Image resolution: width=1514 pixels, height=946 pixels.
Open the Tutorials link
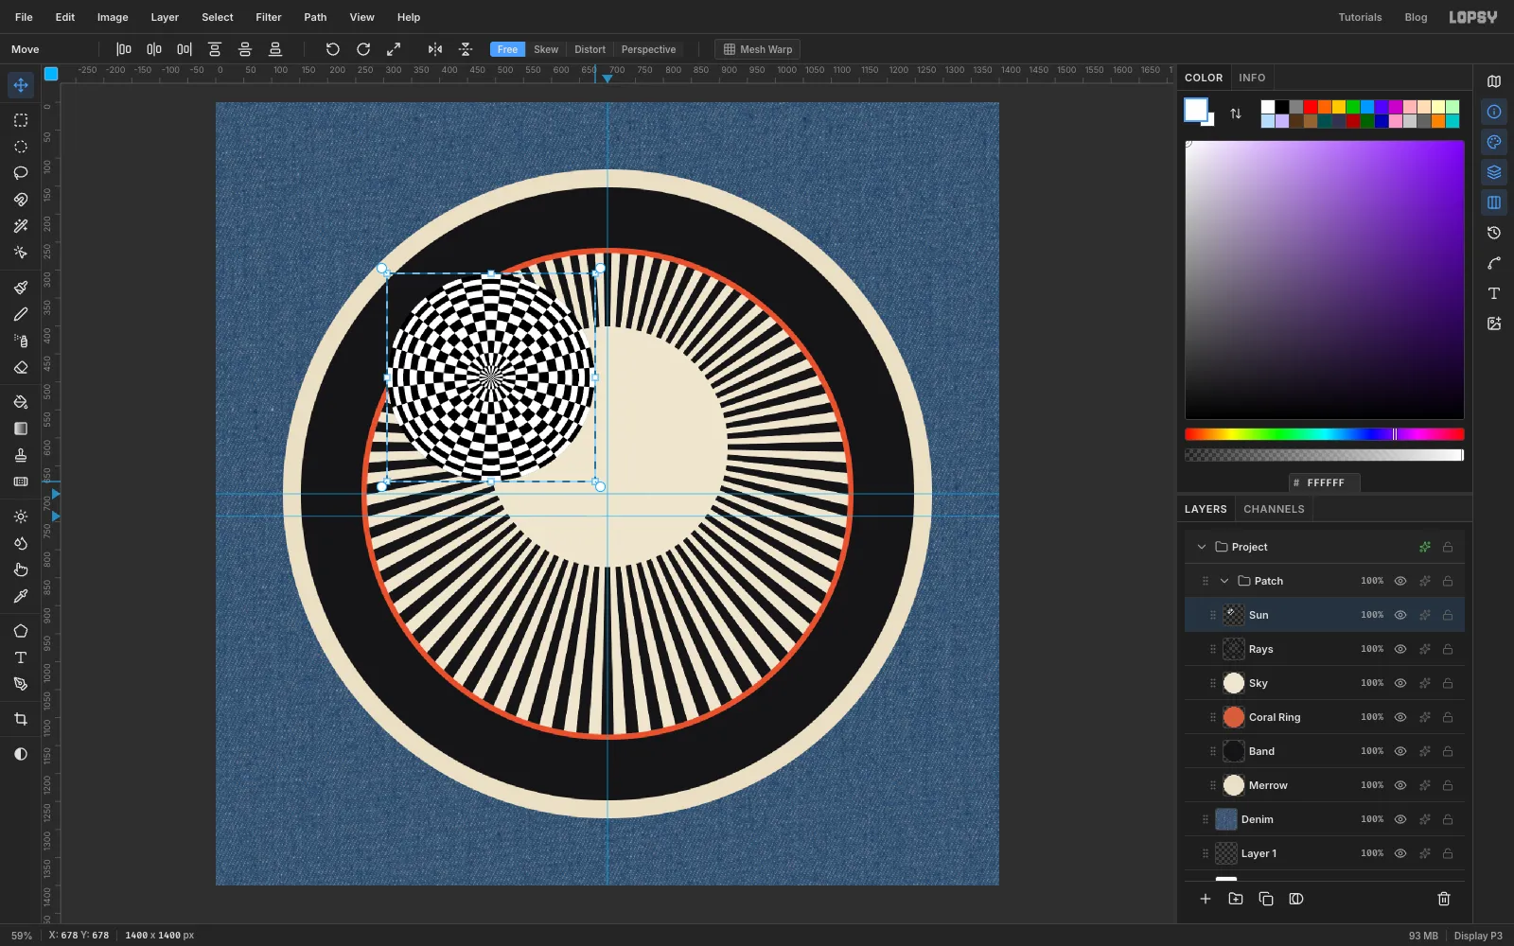pos(1360,17)
